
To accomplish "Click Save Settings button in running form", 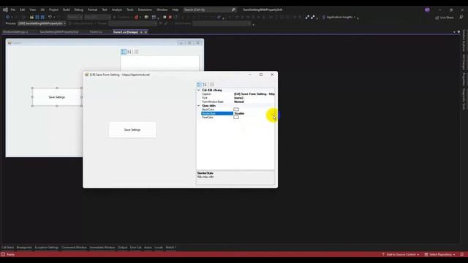I will click(132, 130).
